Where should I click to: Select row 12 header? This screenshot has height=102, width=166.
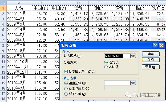(3, 67)
